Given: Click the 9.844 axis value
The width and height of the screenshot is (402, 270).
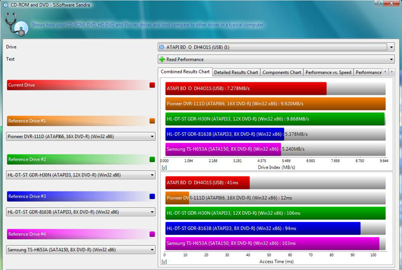Looking at the screenshot, I should pos(384,161).
